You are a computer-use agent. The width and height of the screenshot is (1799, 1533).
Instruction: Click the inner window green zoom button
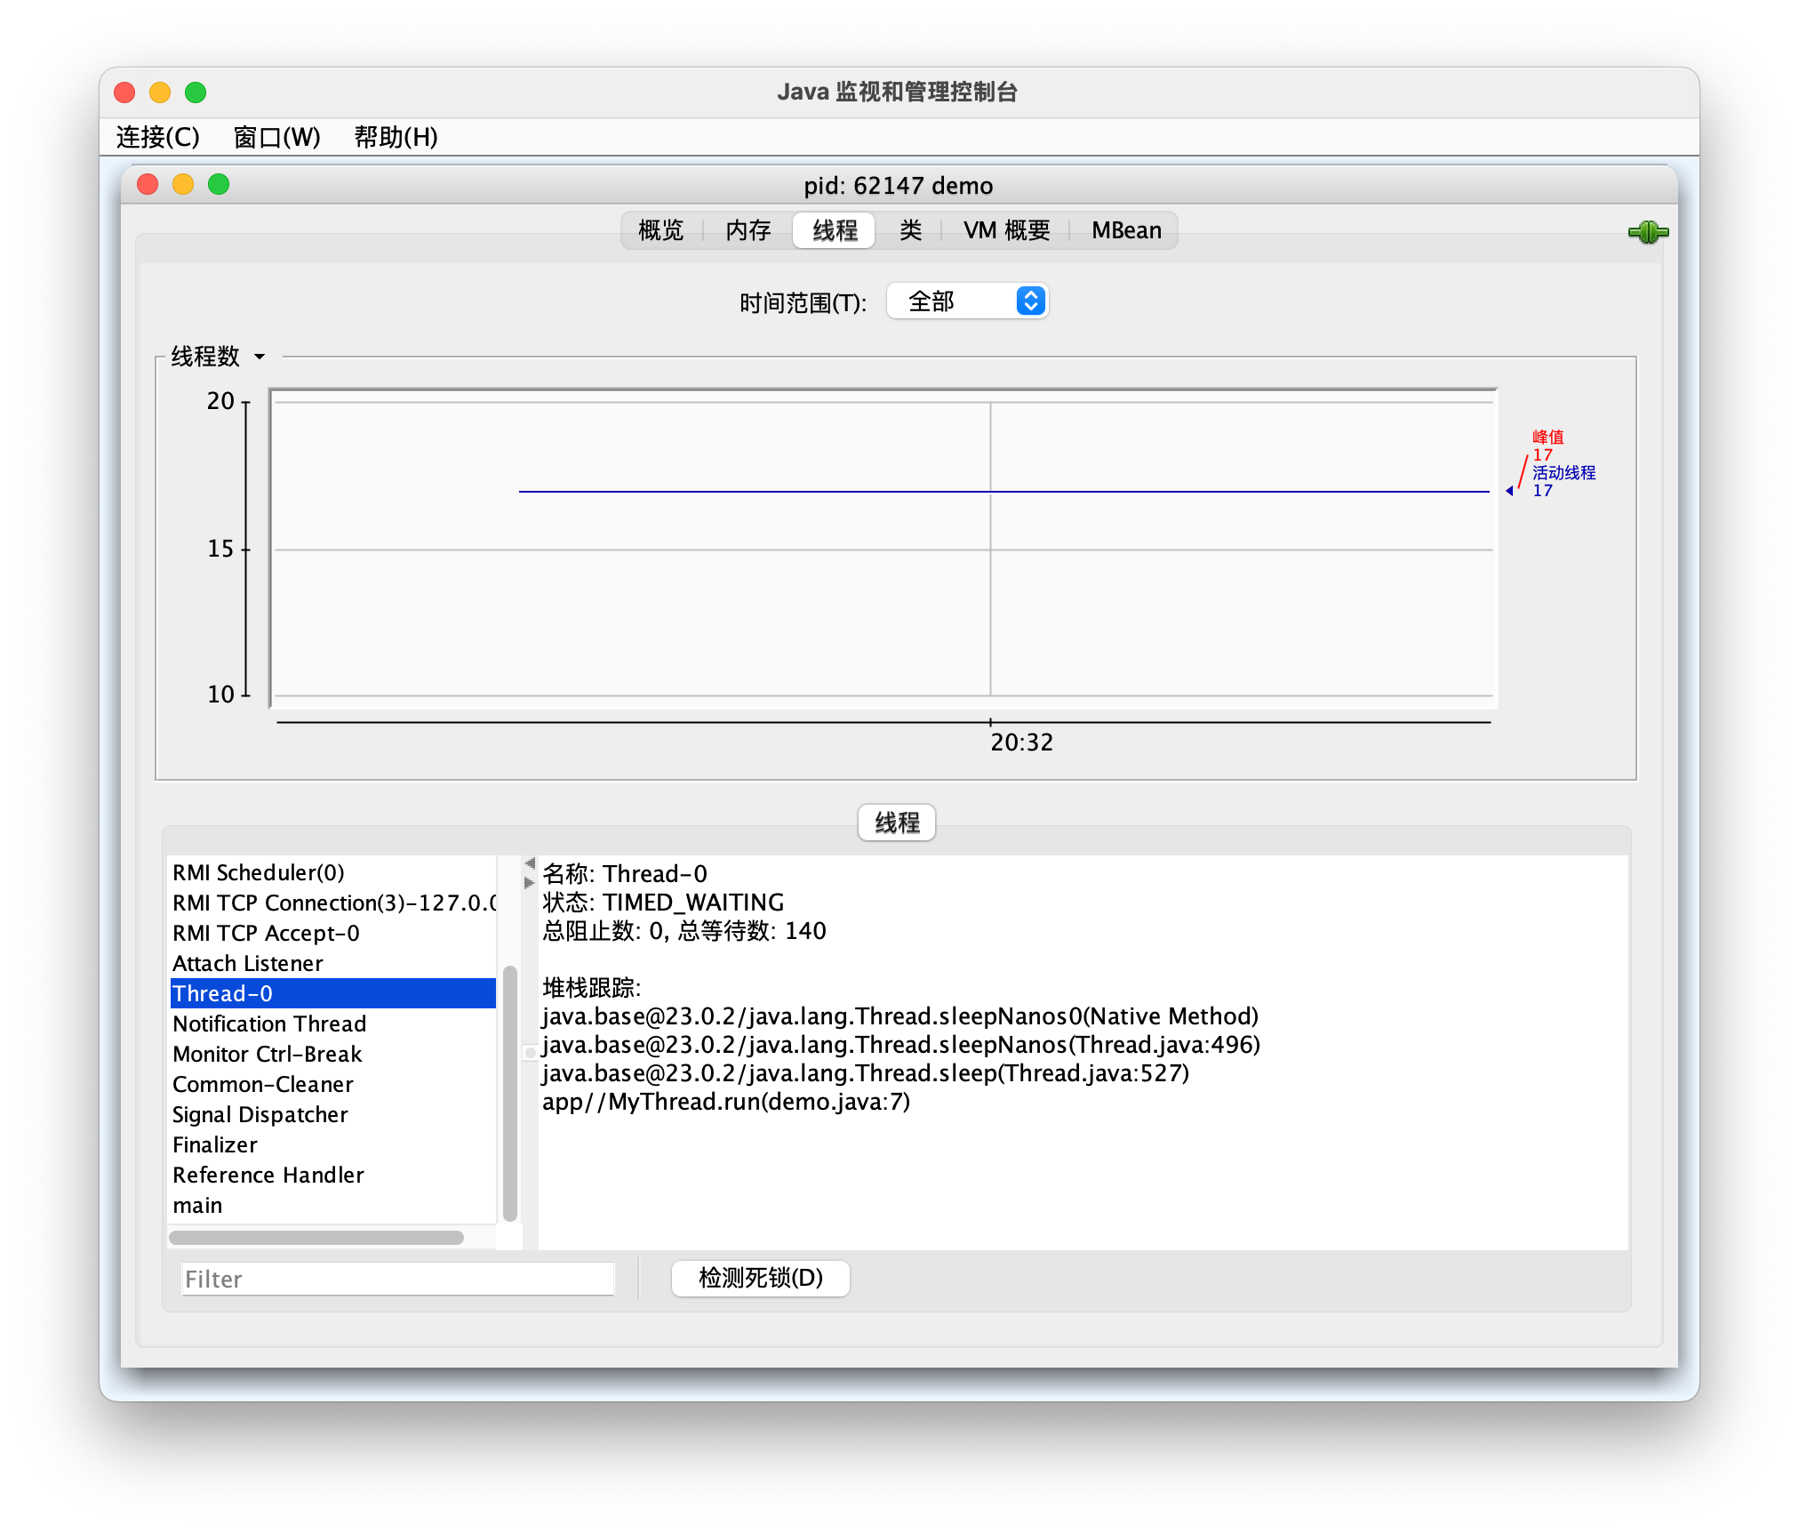(x=219, y=184)
